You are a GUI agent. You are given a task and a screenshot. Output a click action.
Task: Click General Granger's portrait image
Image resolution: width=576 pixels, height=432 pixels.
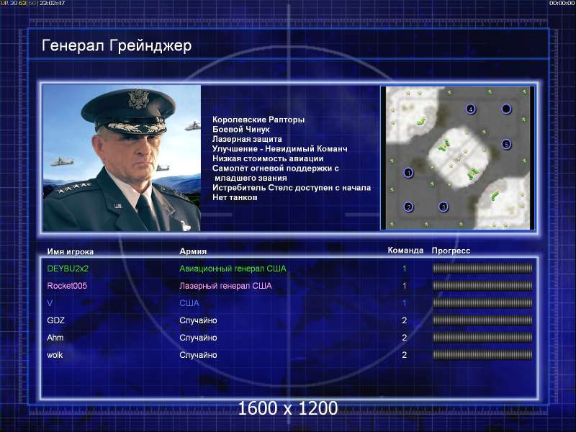122,158
